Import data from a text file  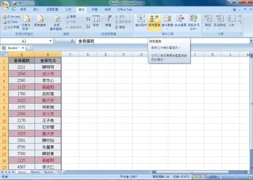(11, 27)
